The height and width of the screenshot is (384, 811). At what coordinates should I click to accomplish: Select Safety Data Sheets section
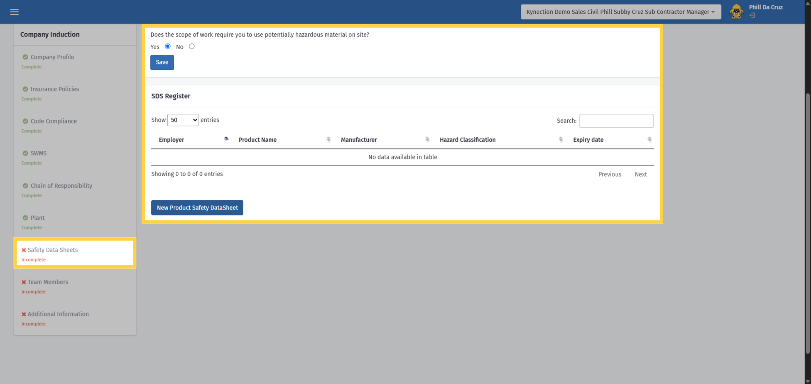coord(53,250)
